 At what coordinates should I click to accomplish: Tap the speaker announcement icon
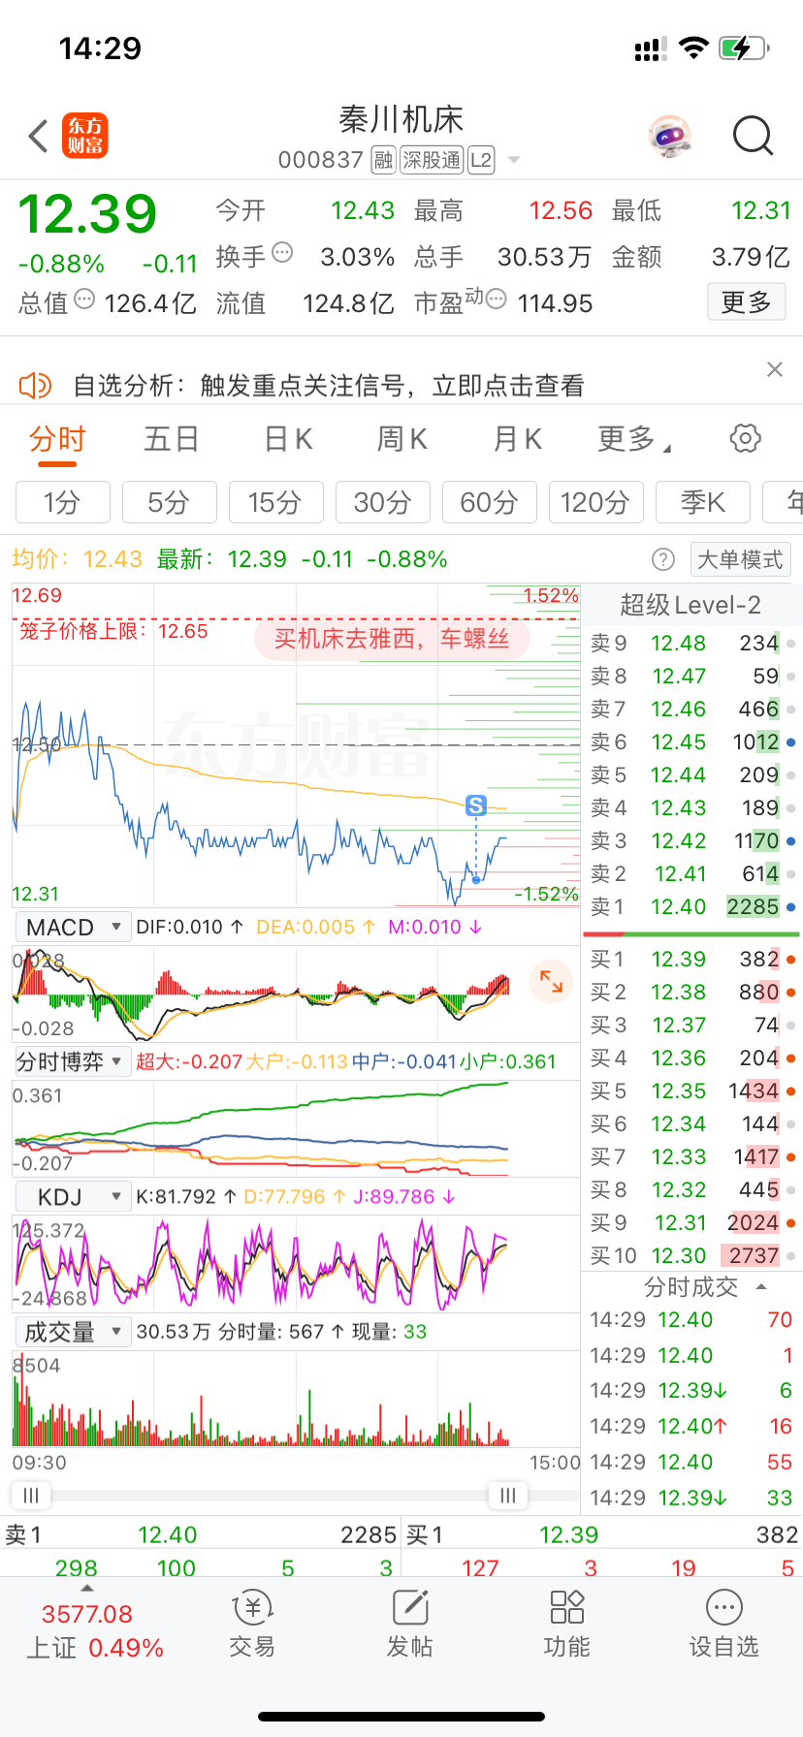point(35,386)
